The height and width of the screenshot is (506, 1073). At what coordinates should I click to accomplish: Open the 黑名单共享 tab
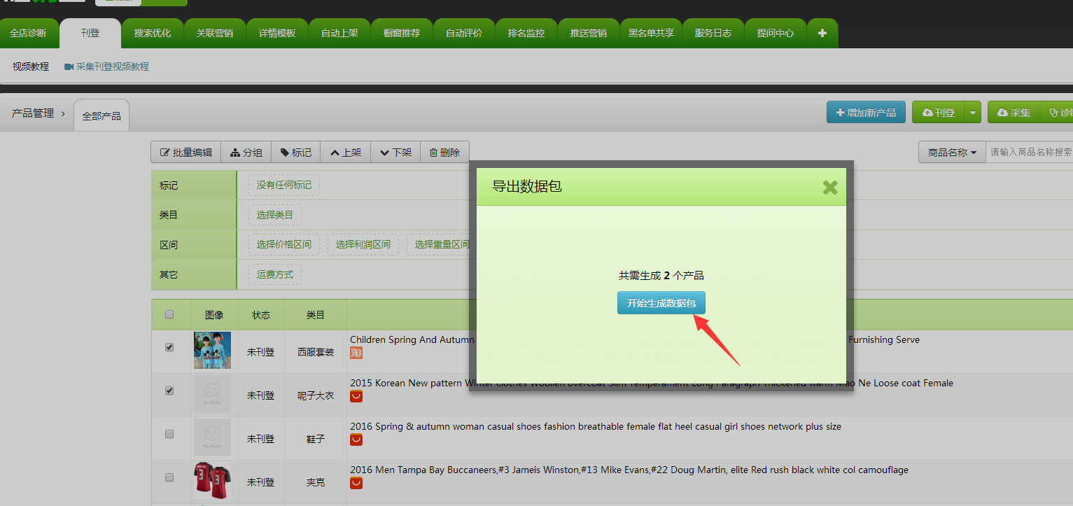click(651, 33)
